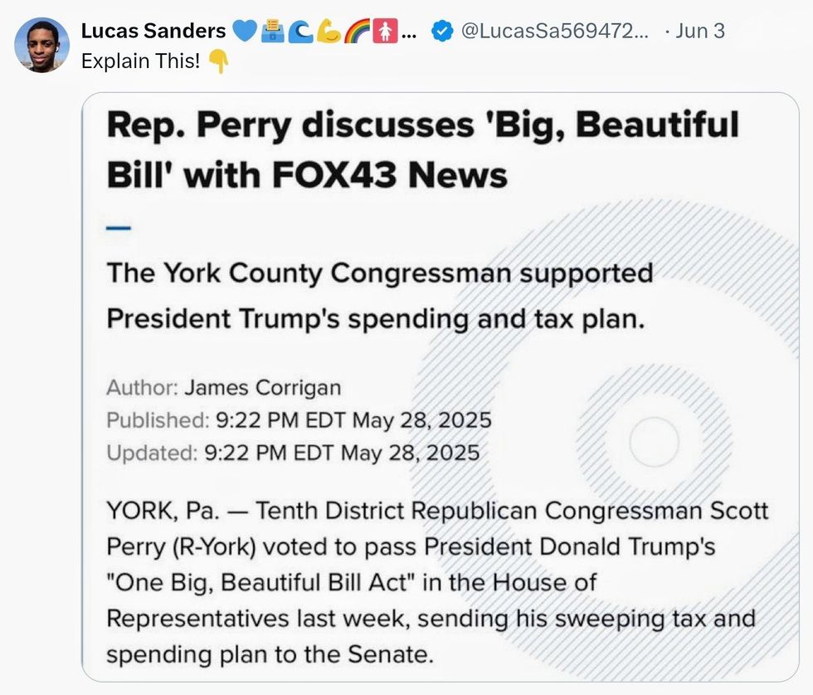
Task: Click the flexed bicep emoji in name
Action: (x=329, y=32)
